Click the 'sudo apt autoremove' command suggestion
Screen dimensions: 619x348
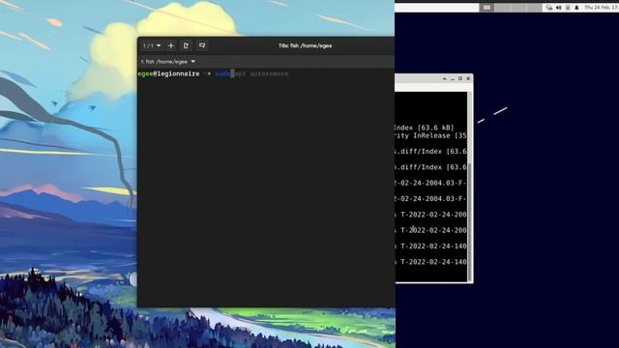[x=251, y=73]
